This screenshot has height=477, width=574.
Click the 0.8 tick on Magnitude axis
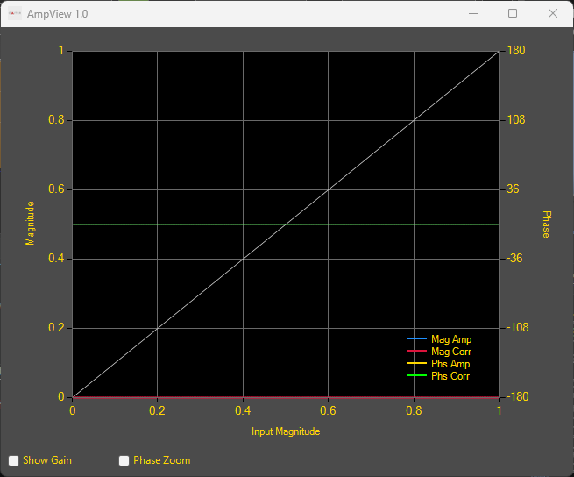[x=56, y=120]
